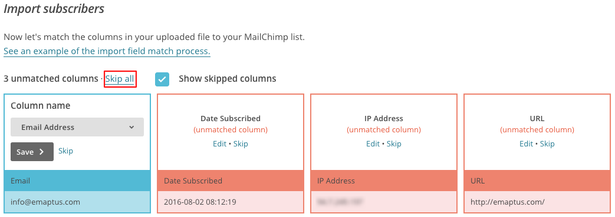Screen dimensions: 615x217
Task: Edit the IP Address unmatched column
Action: [x=373, y=144]
